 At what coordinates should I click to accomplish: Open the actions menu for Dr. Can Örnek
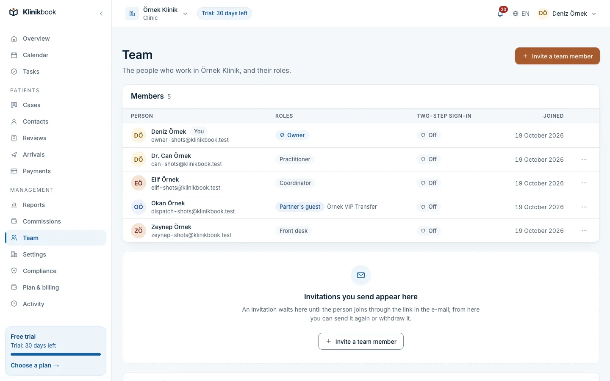pos(584,159)
